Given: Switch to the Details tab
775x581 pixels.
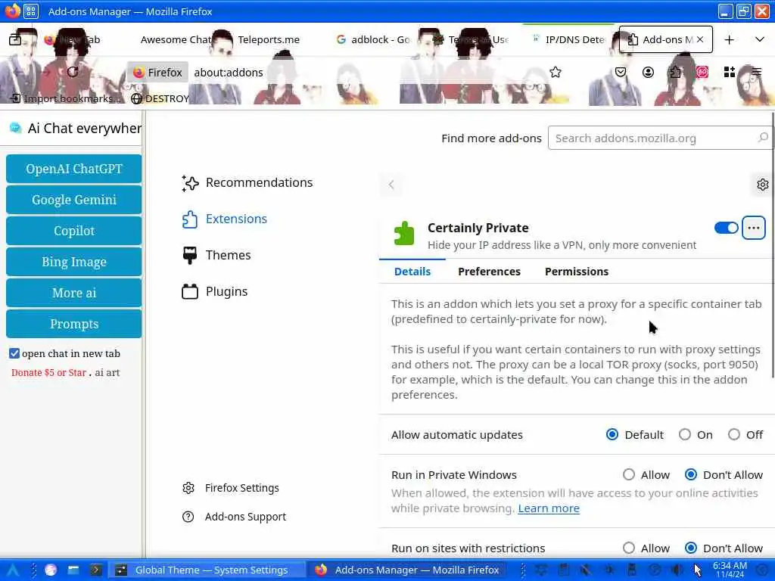Looking at the screenshot, I should tap(412, 272).
